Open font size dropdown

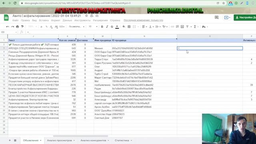point(93,27)
